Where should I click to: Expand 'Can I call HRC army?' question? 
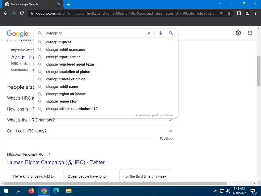(x=90, y=131)
